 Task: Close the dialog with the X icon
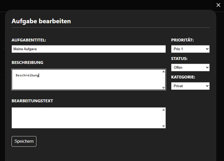[218, 5]
